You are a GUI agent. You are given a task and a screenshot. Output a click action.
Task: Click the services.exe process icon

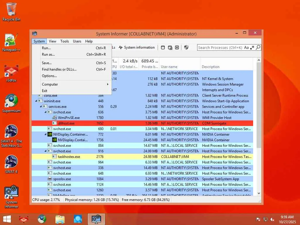coord(45,106)
